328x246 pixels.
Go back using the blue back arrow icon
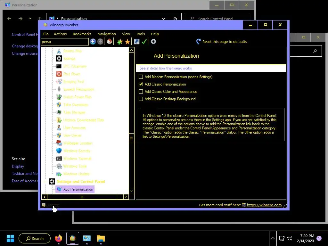tap(93, 42)
